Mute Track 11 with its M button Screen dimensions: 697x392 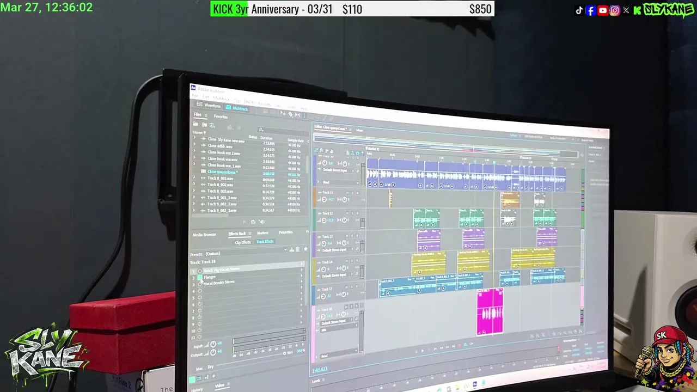[347, 193]
